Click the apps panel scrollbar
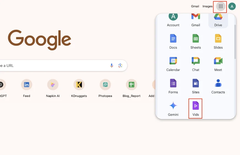The width and height of the screenshot is (240, 155). [235, 42]
